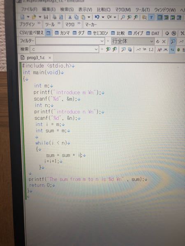Open the 比較(C) menu

point(104,10)
